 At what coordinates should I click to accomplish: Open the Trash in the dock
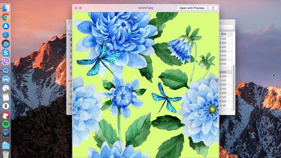click(6, 154)
